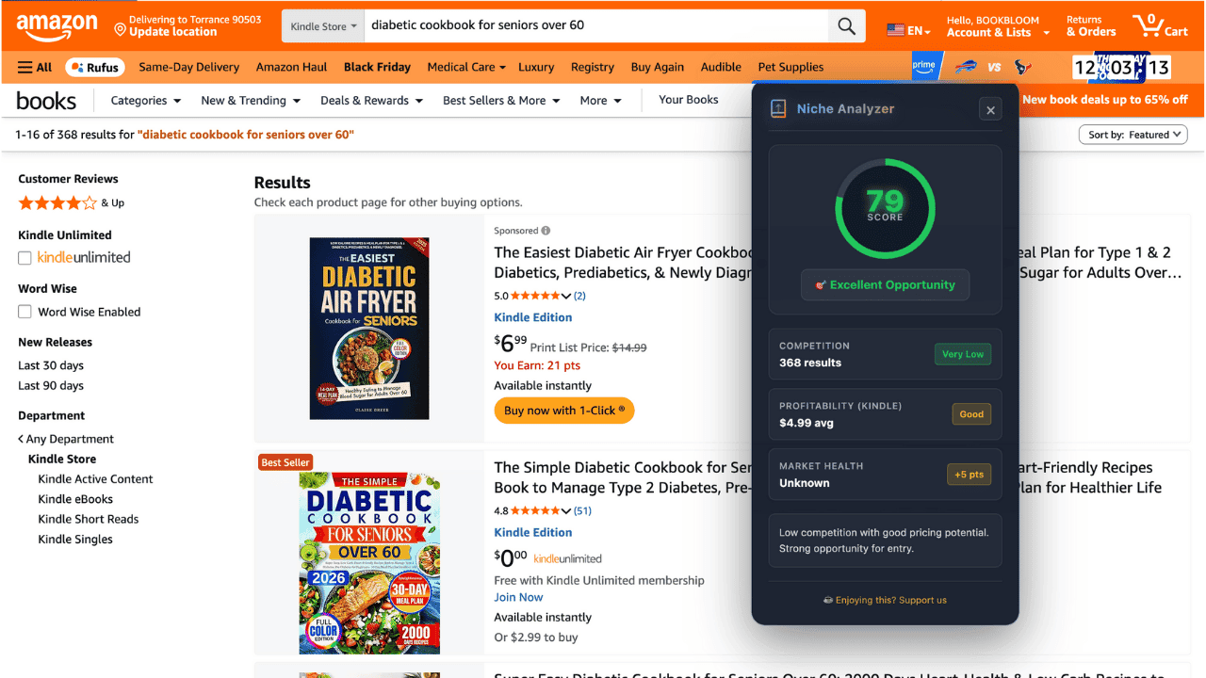Click the Join Now membership link
This screenshot has width=1206, height=678.
coord(518,597)
